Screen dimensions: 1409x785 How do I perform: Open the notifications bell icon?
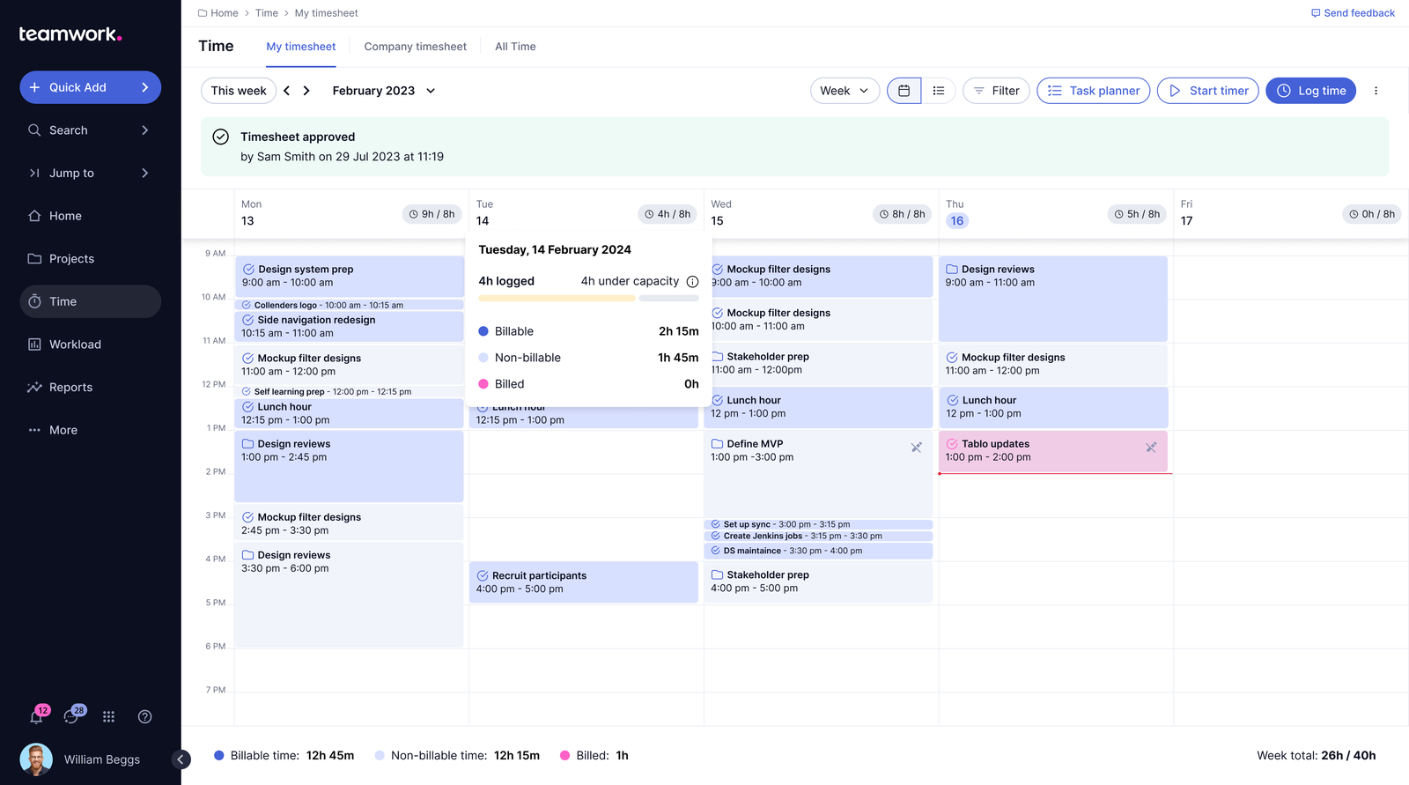(36, 717)
